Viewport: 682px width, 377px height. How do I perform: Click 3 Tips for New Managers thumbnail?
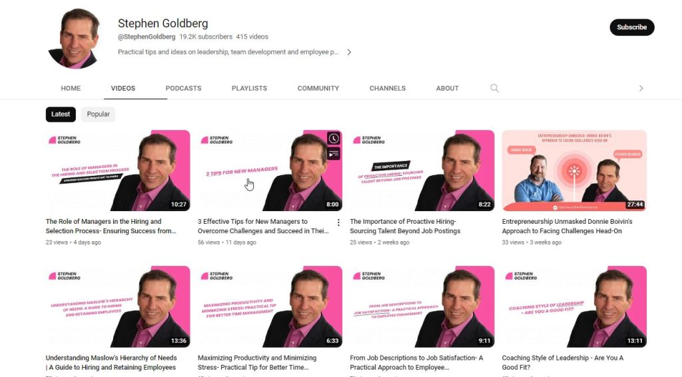(x=270, y=171)
